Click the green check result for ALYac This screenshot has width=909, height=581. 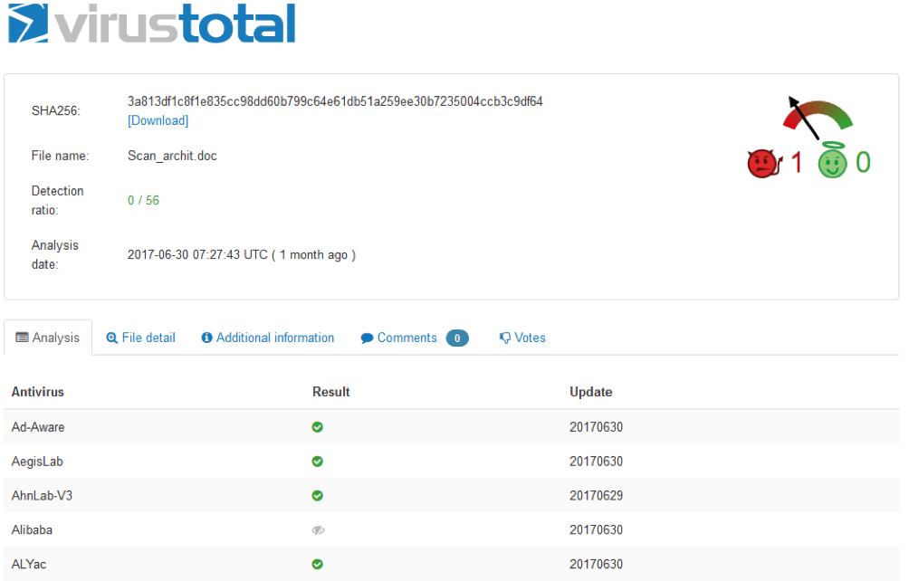tap(317, 564)
